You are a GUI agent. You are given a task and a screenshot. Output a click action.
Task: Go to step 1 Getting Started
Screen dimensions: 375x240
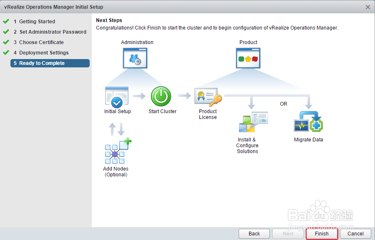point(34,22)
